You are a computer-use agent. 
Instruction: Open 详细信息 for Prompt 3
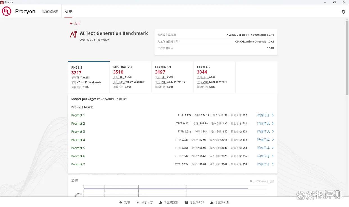point(266,132)
